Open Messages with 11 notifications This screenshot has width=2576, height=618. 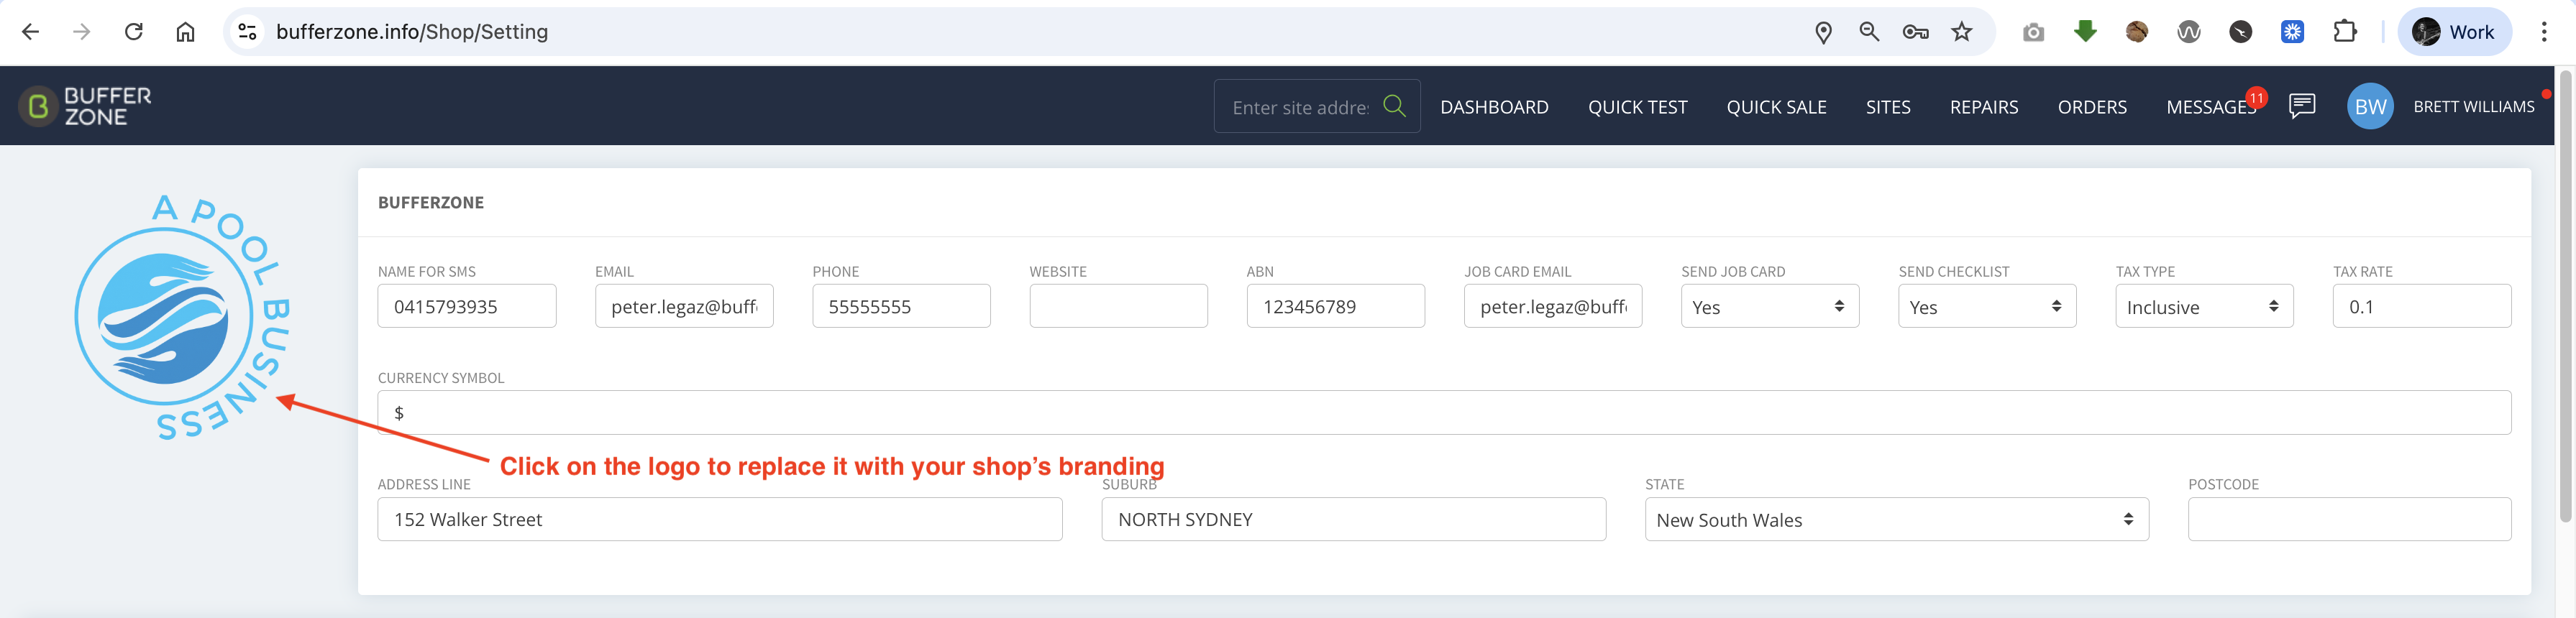2211,107
